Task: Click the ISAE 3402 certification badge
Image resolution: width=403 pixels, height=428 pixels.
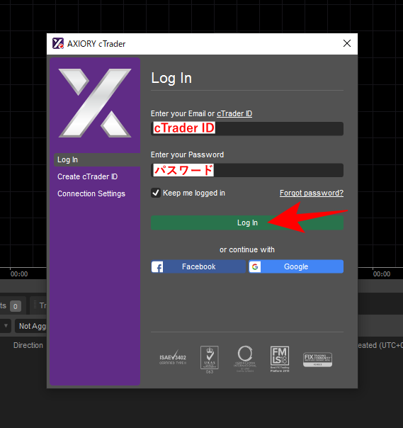Action: pos(173,358)
